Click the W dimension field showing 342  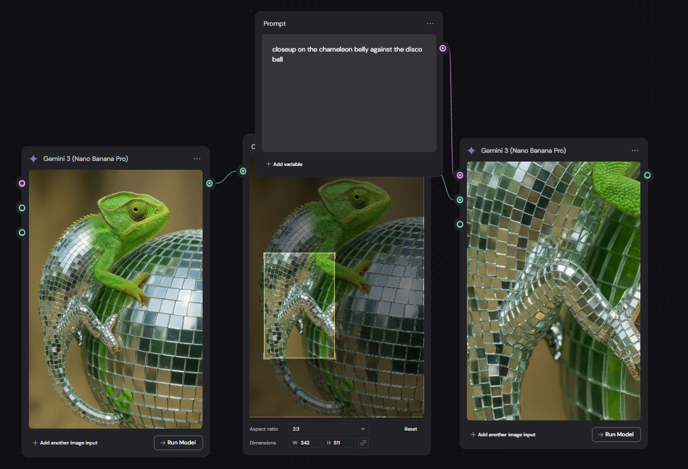305,443
